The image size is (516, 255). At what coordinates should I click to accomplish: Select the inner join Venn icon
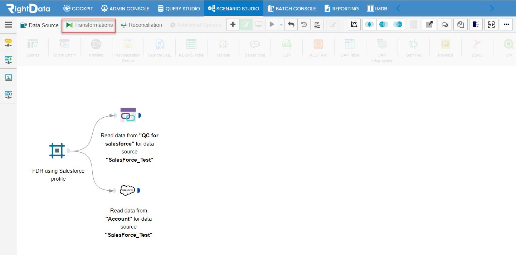(x=369, y=25)
